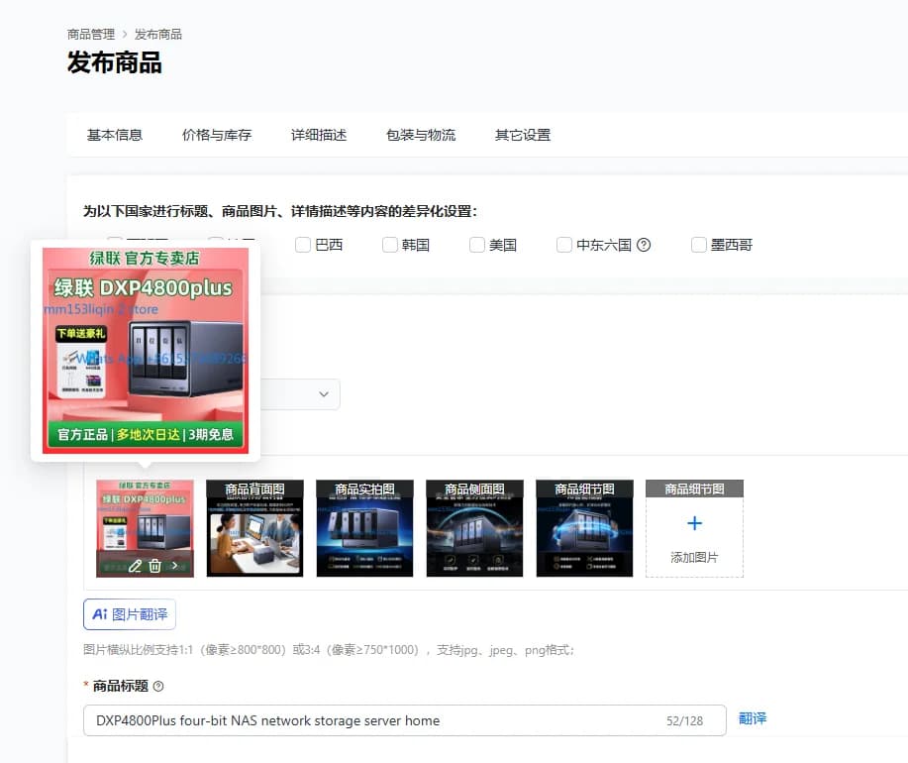The height and width of the screenshot is (763, 908).
Task: Select the 商品实拍图 thumbnail
Action: tap(364, 528)
